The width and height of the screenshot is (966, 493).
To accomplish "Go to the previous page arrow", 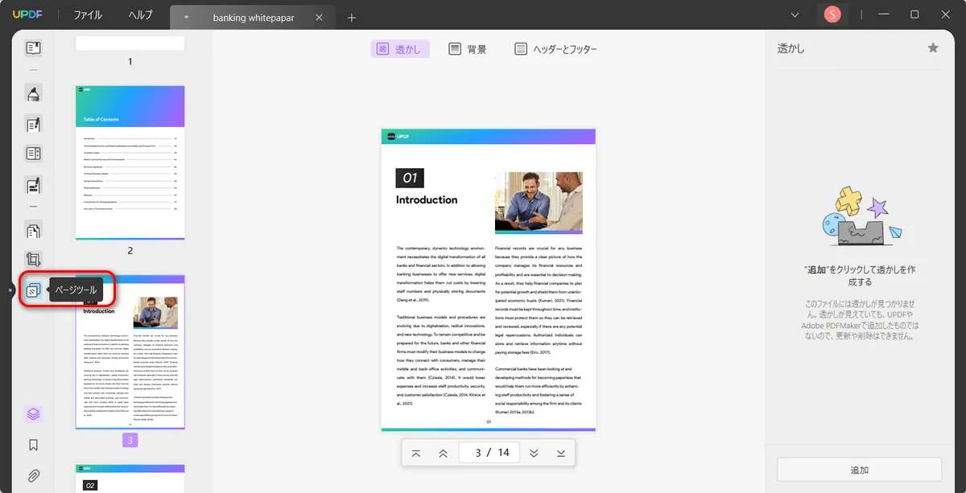I will 443,453.
